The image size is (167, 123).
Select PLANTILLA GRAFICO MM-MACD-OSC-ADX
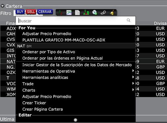(64, 40)
